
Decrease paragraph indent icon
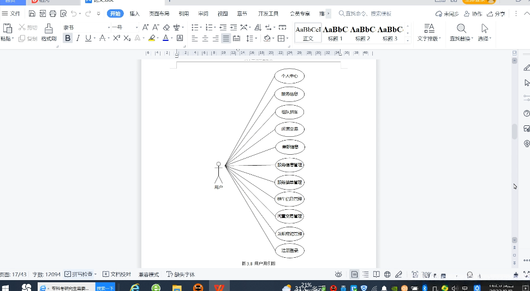[223, 27]
